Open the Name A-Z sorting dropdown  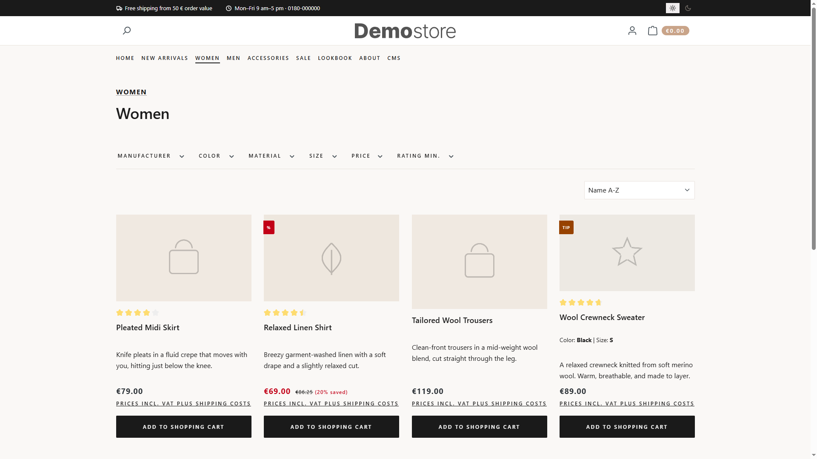639,190
